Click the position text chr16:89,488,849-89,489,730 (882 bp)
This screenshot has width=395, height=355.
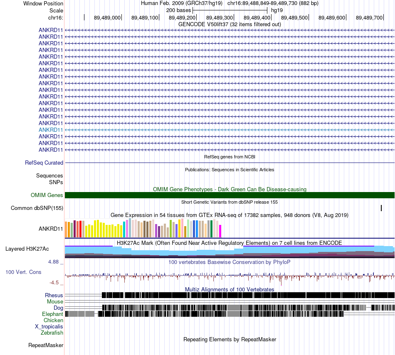pos(273,3)
